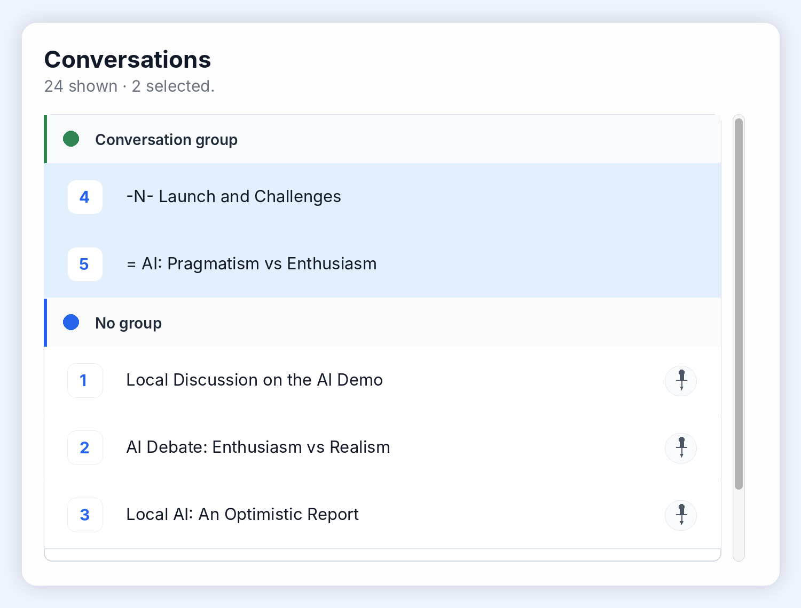This screenshot has width=801, height=608.
Task: Click the number 5 badge
Action: (x=85, y=264)
